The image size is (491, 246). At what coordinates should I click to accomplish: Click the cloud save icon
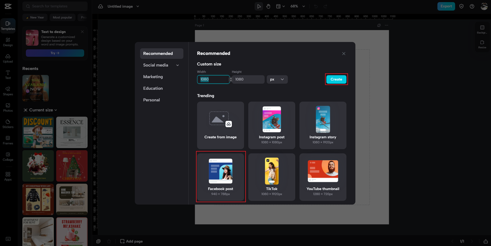click(x=101, y=7)
